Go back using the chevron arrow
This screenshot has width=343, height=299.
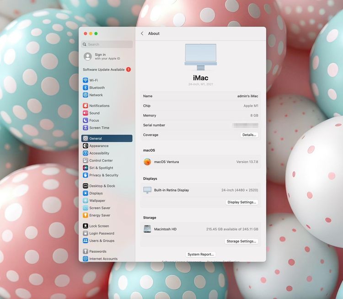[x=142, y=33]
